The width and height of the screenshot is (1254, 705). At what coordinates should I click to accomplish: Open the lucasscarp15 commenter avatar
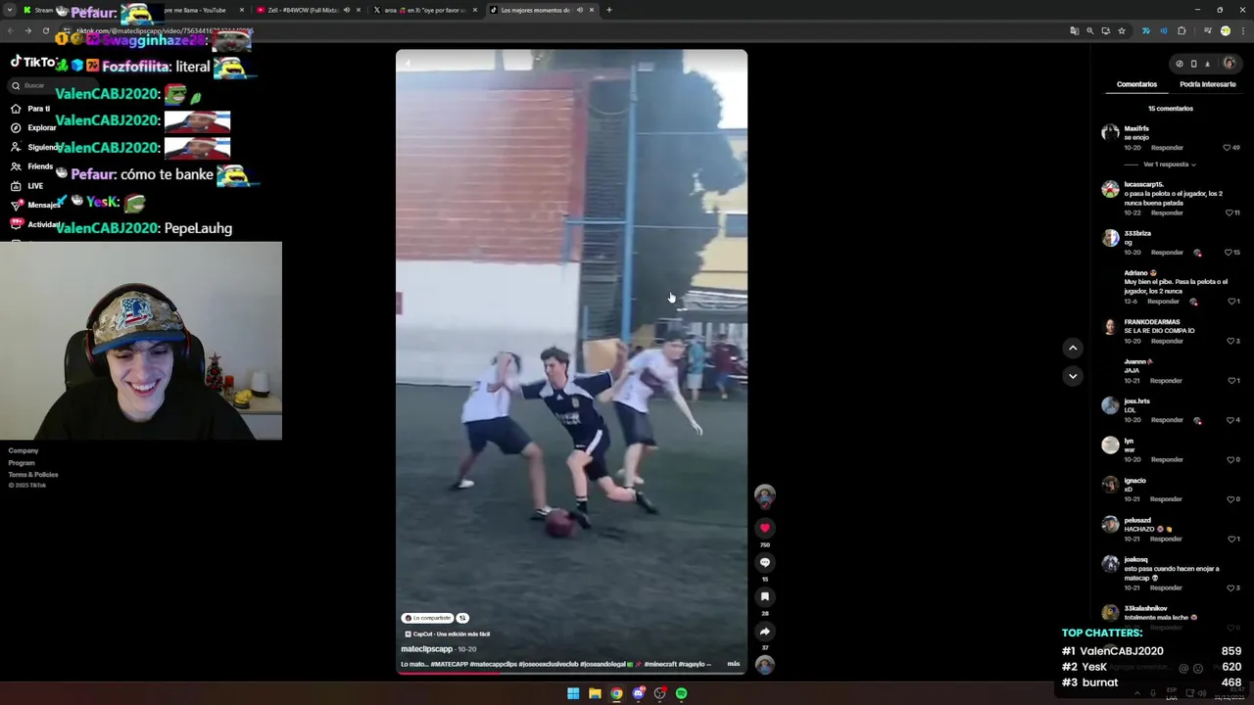click(x=1110, y=189)
